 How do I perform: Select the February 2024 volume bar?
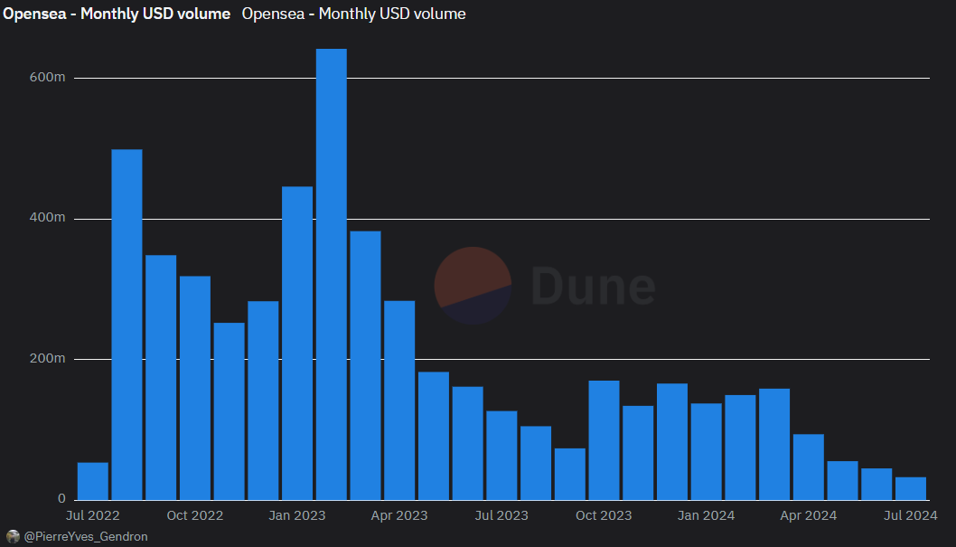tap(740, 448)
